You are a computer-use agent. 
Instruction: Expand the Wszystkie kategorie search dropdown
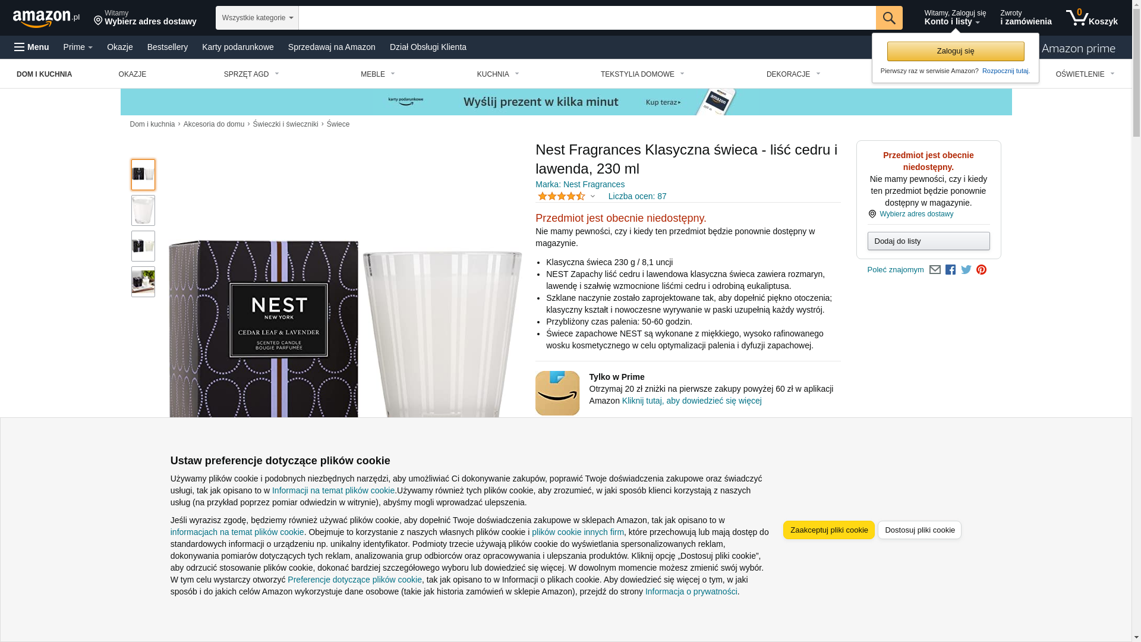[257, 18]
